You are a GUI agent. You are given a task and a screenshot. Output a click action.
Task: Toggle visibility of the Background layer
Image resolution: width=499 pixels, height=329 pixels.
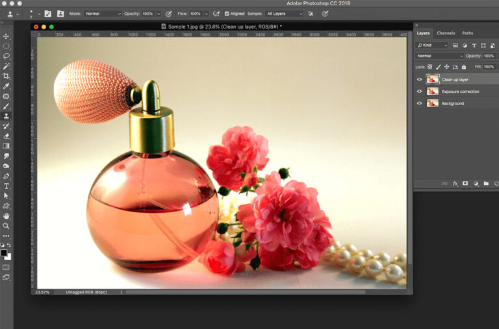coord(419,103)
